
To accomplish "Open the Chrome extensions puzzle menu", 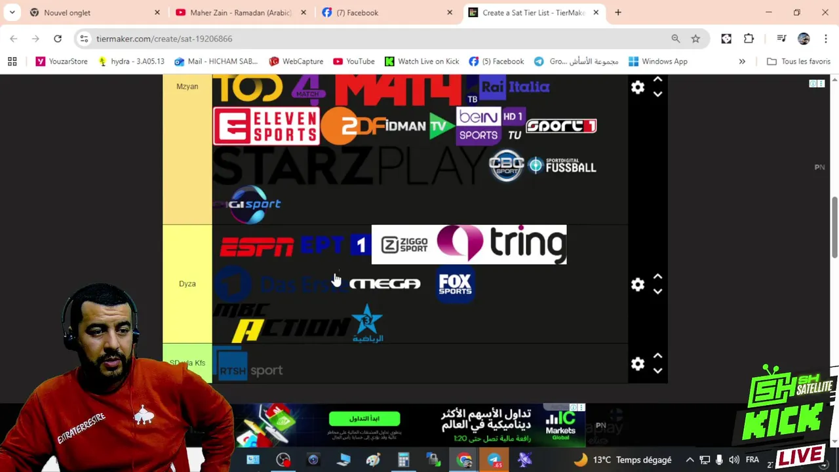I will 749,39.
